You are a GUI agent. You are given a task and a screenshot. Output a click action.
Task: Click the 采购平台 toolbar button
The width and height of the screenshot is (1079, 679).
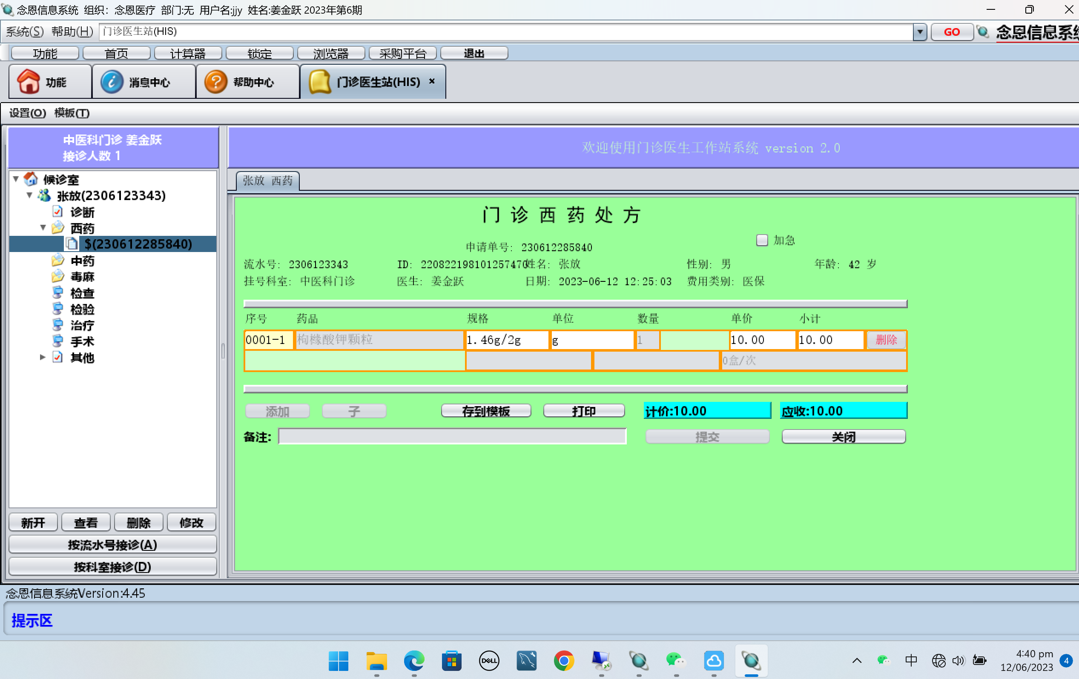coord(402,53)
